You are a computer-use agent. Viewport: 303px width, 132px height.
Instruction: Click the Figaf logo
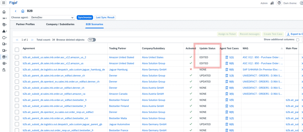pos(14,3)
